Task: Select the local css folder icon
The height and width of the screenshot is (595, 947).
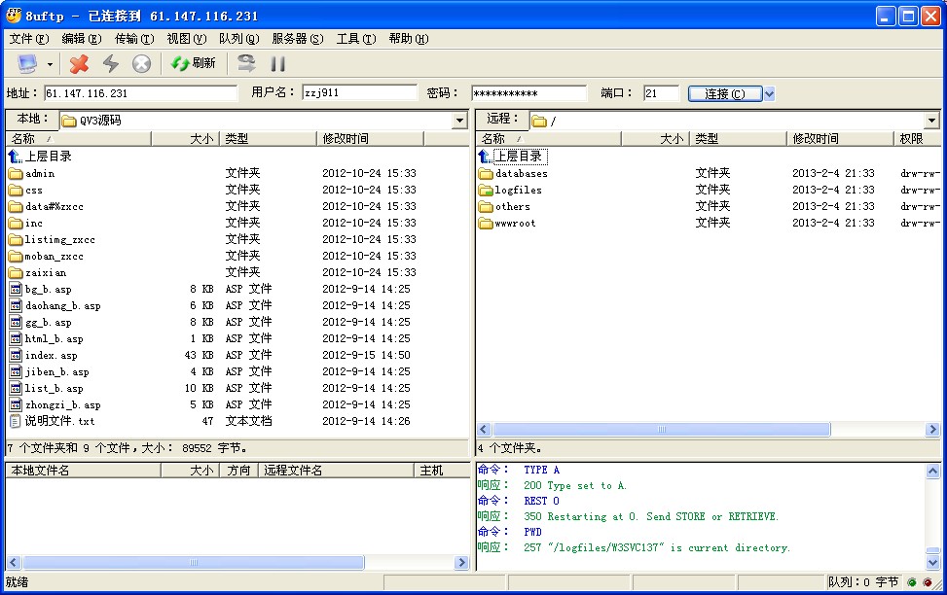Action: pyautogui.click(x=16, y=191)
